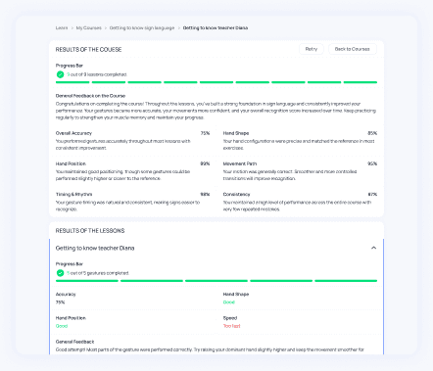Click the Movement Path label
Viewport: 433px width, 371px height.
tap(240, 163)
